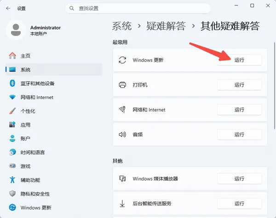This screenshot has height=218, width=276.
Task: Run the 网络和 Internet troubleshooter
Action: point(239,110)
